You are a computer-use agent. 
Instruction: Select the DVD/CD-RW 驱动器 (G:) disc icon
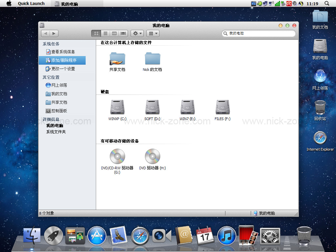click(x=117, y=156)
